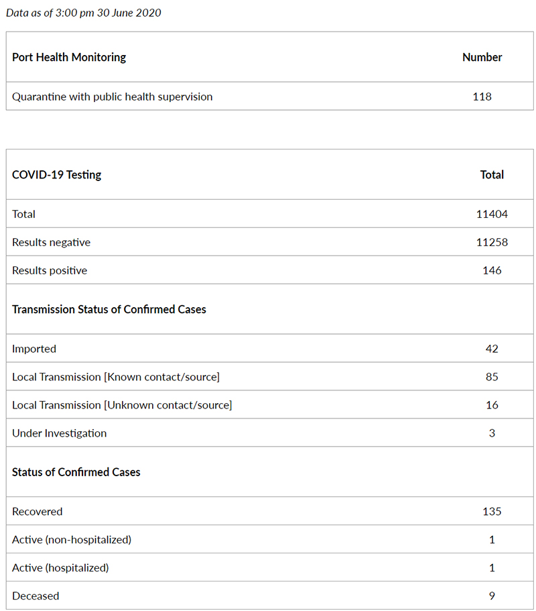Click 'Local Transmission [Unknown contact/source]' label
Image resolution: width=536 pixels, height=611 pixels.
122,405
